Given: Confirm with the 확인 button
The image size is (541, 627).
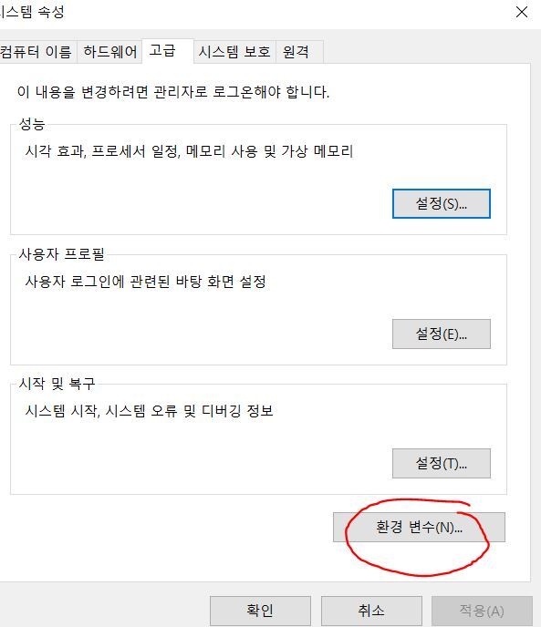Looking at the screenshot, I should pyautogui.click(x=260, y=611).
